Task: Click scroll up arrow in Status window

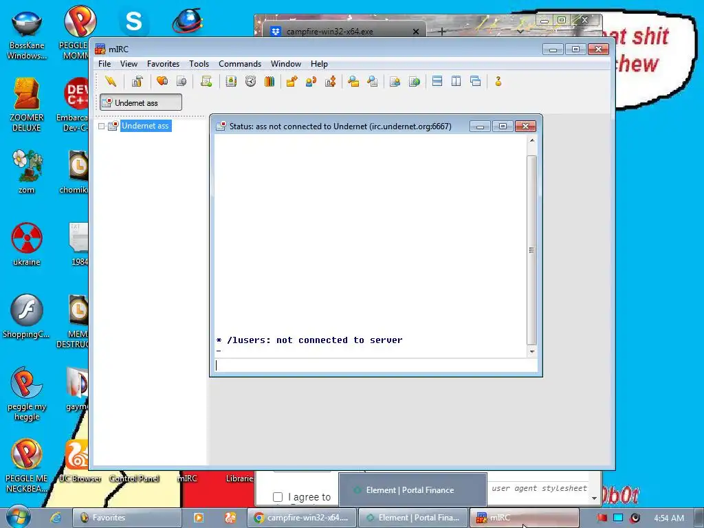Action: pos(532,140)
